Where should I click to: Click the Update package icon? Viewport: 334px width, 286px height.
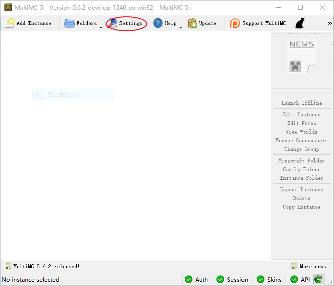pos(192,23)
